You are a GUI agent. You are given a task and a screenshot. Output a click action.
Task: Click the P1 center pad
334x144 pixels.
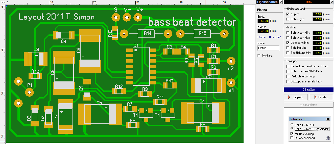(x=29, y=92)
